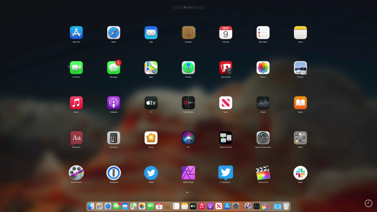Screen dimensions: 377x212
Task: Open Safari from the Dock
Action: pos(108,206)
